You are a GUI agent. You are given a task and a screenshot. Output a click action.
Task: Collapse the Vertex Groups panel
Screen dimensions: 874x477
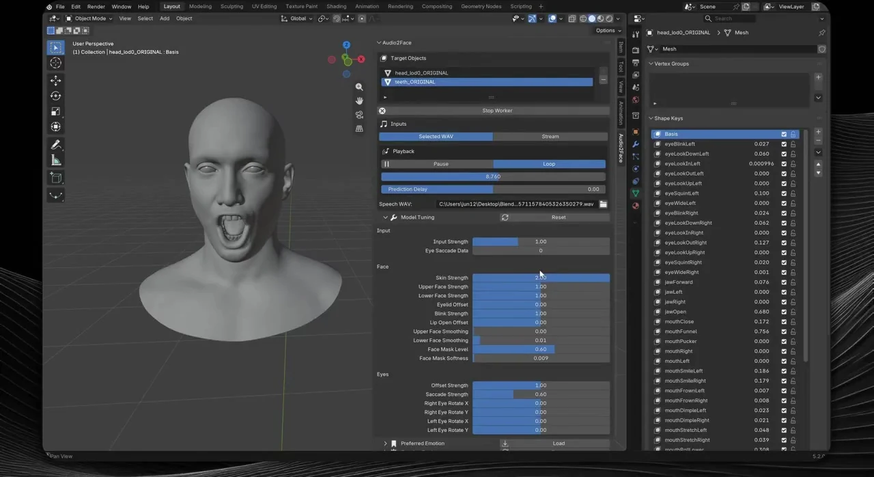(x=651, y=64)
